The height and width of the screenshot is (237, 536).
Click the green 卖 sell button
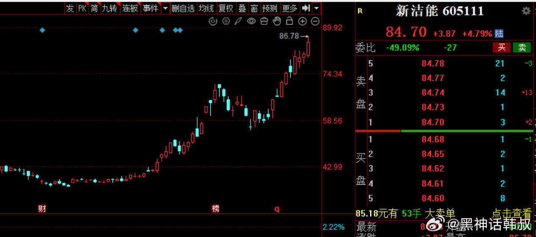522,47
